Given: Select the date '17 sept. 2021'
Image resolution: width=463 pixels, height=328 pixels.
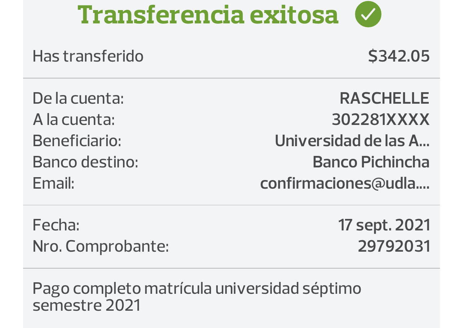Looking at the screenshot, I should coord(384,225).
